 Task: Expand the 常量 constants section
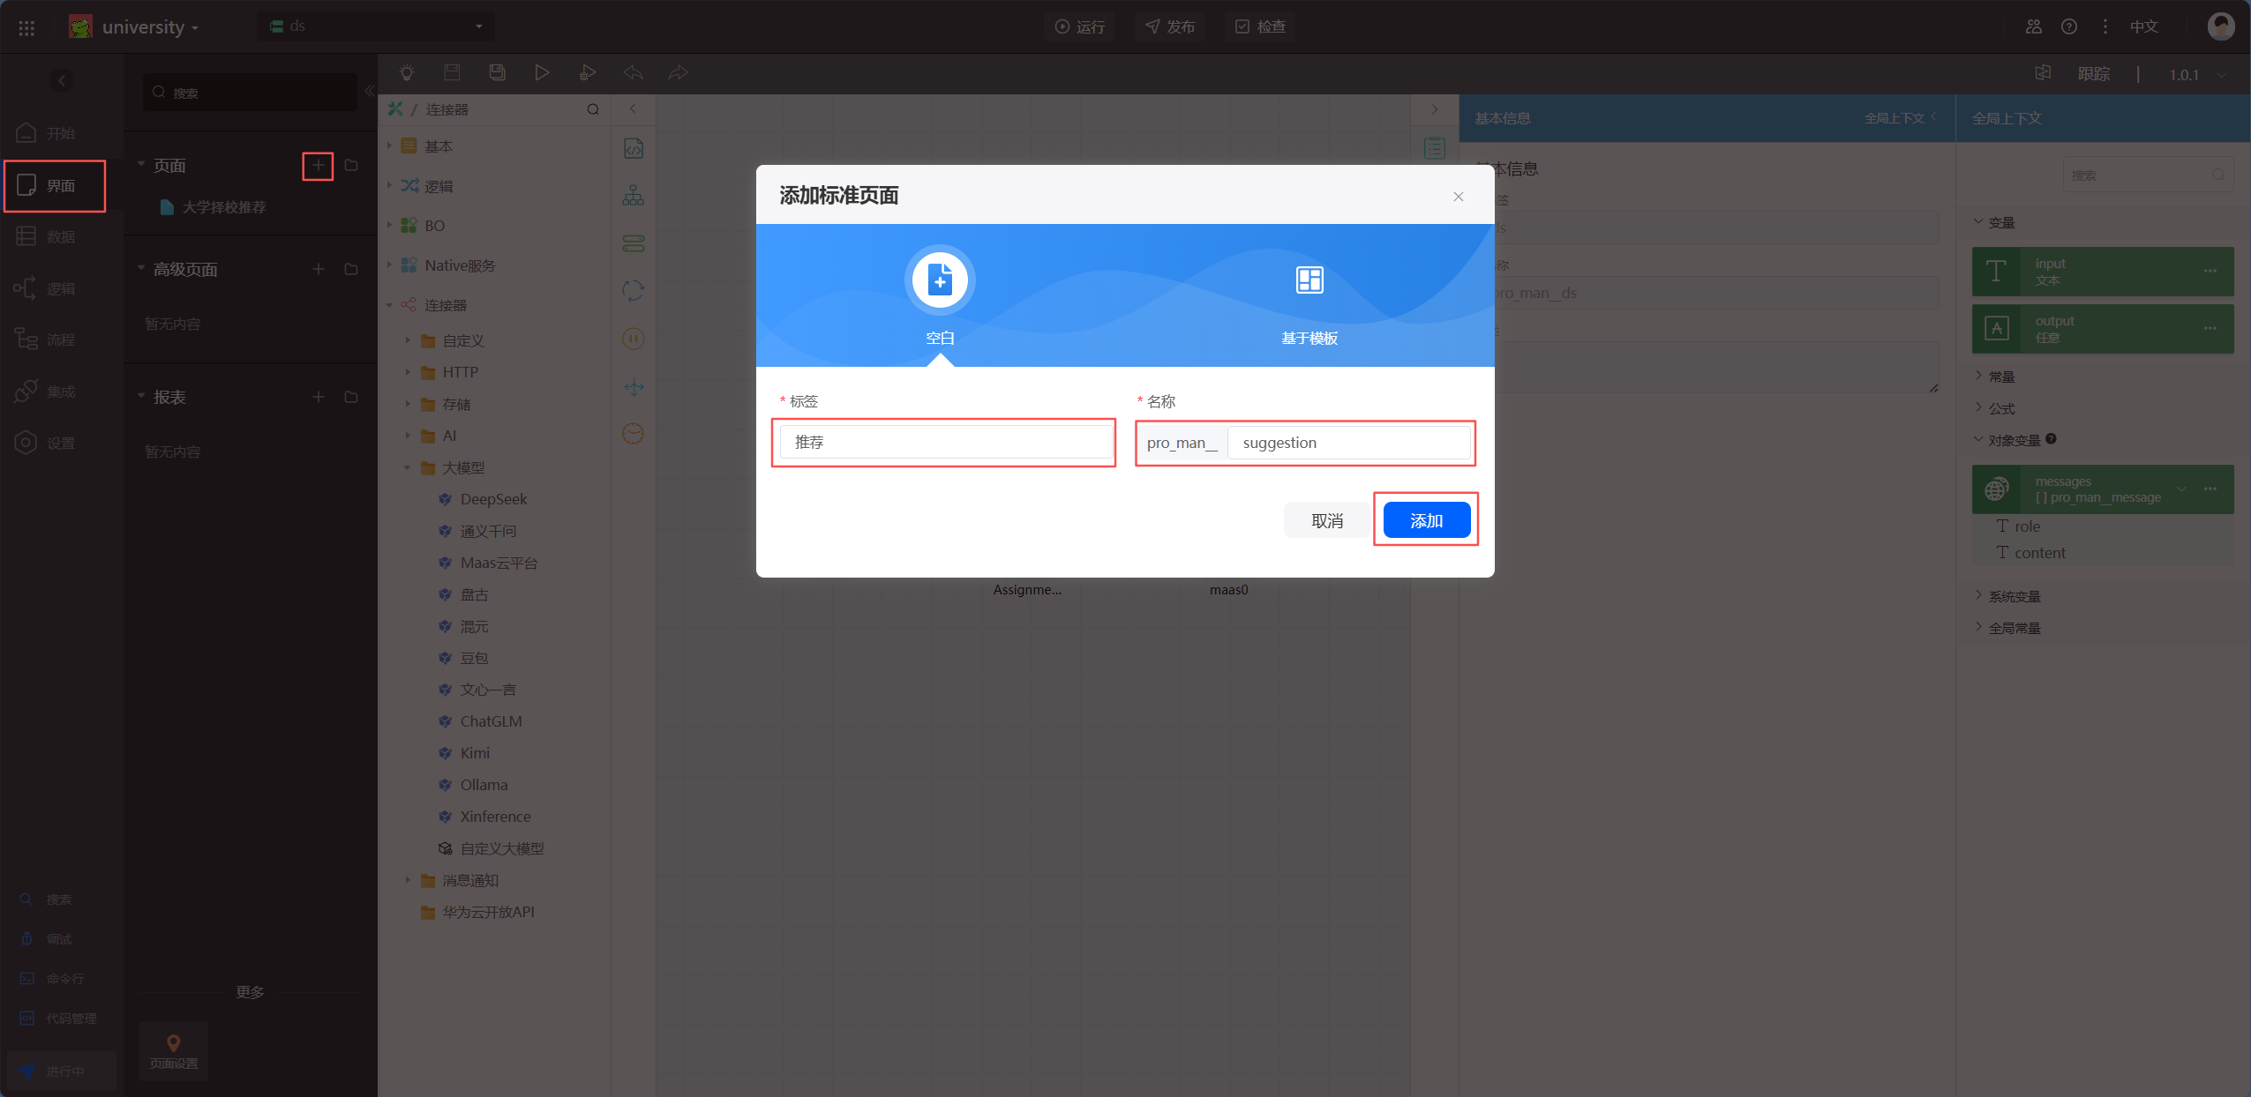pyautogui.click(x=2000, y=377)
